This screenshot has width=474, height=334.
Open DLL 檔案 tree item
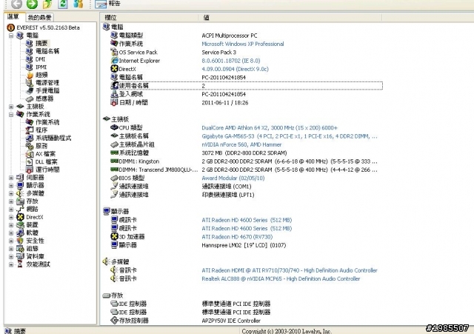click(x=46, y=161)
